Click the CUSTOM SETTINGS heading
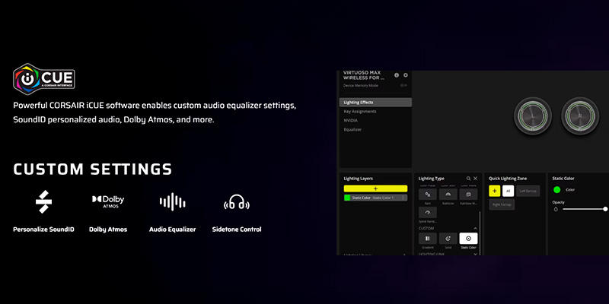This screenshot has width=609, height=304. [x=92, y=169]
